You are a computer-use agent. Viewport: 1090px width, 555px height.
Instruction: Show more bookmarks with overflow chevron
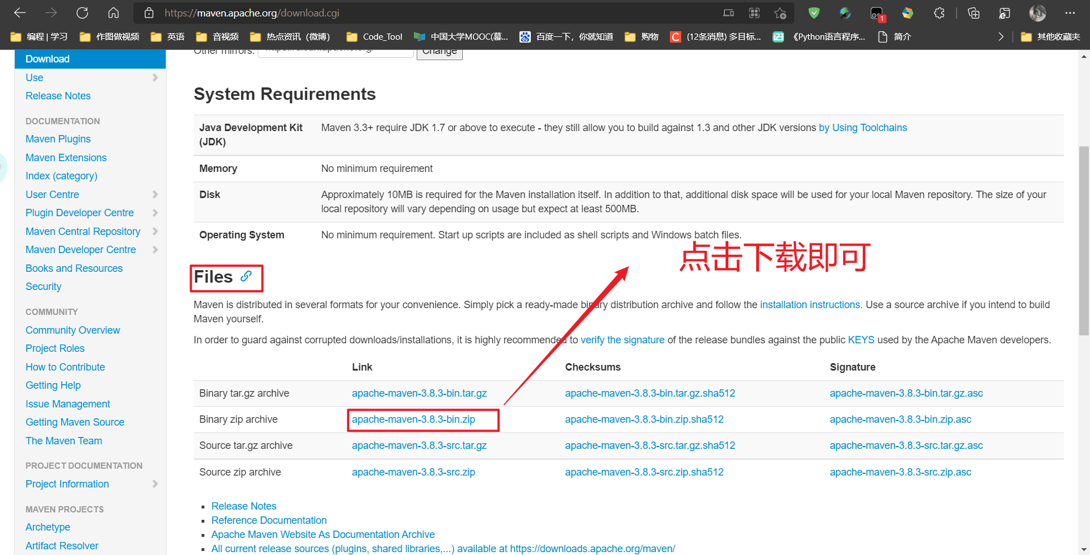coord(1000,37)
